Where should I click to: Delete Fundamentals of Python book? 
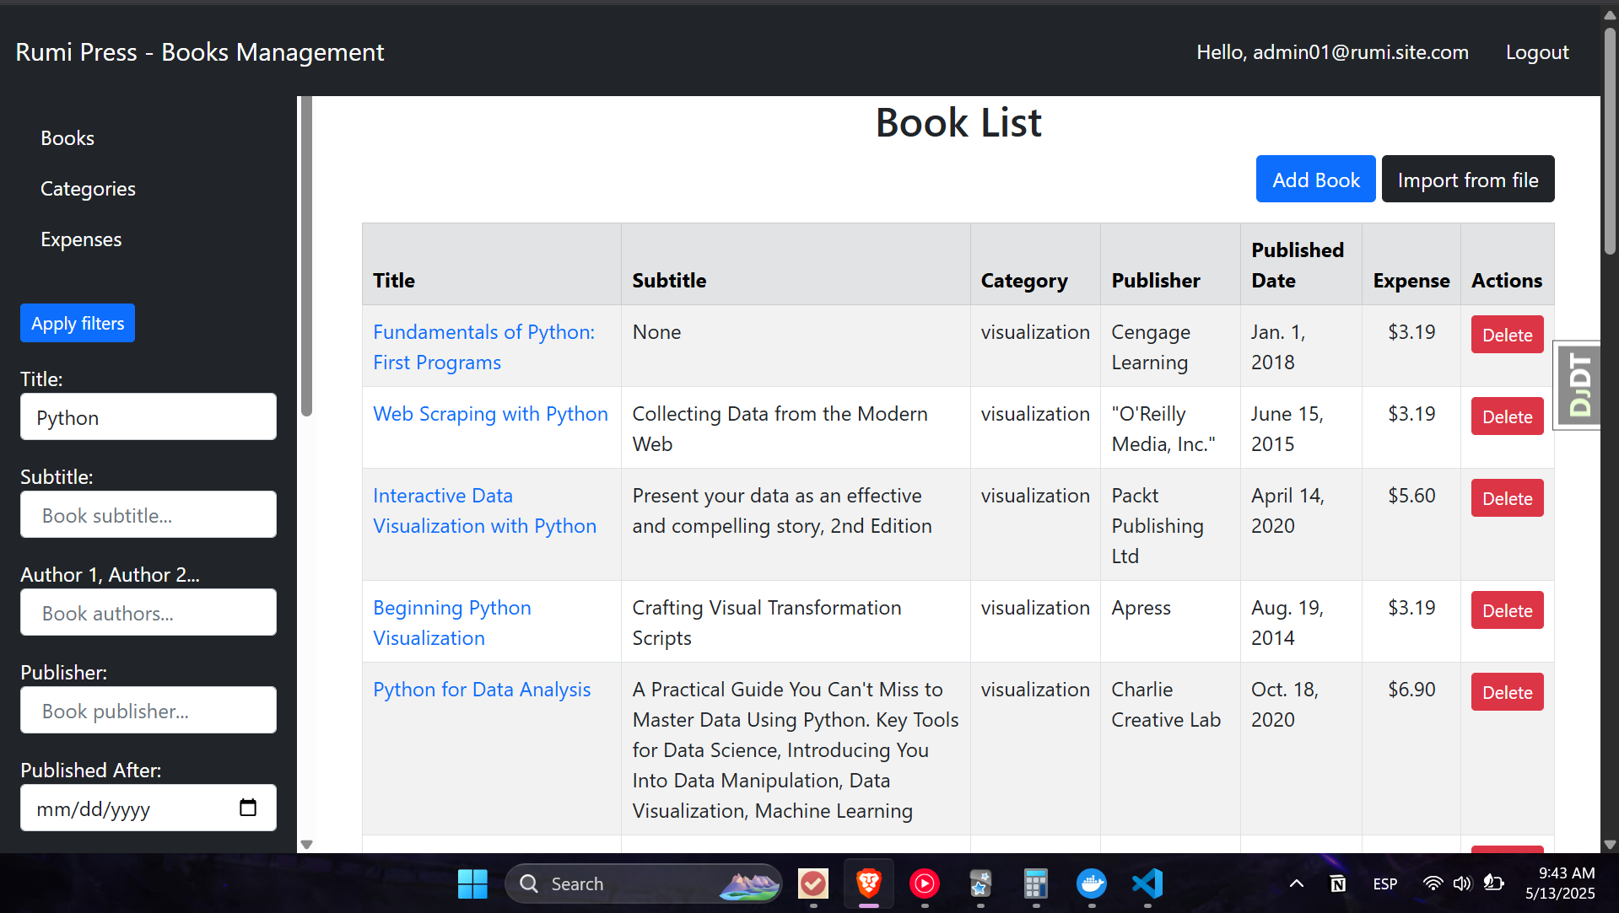click(1507, 335)
